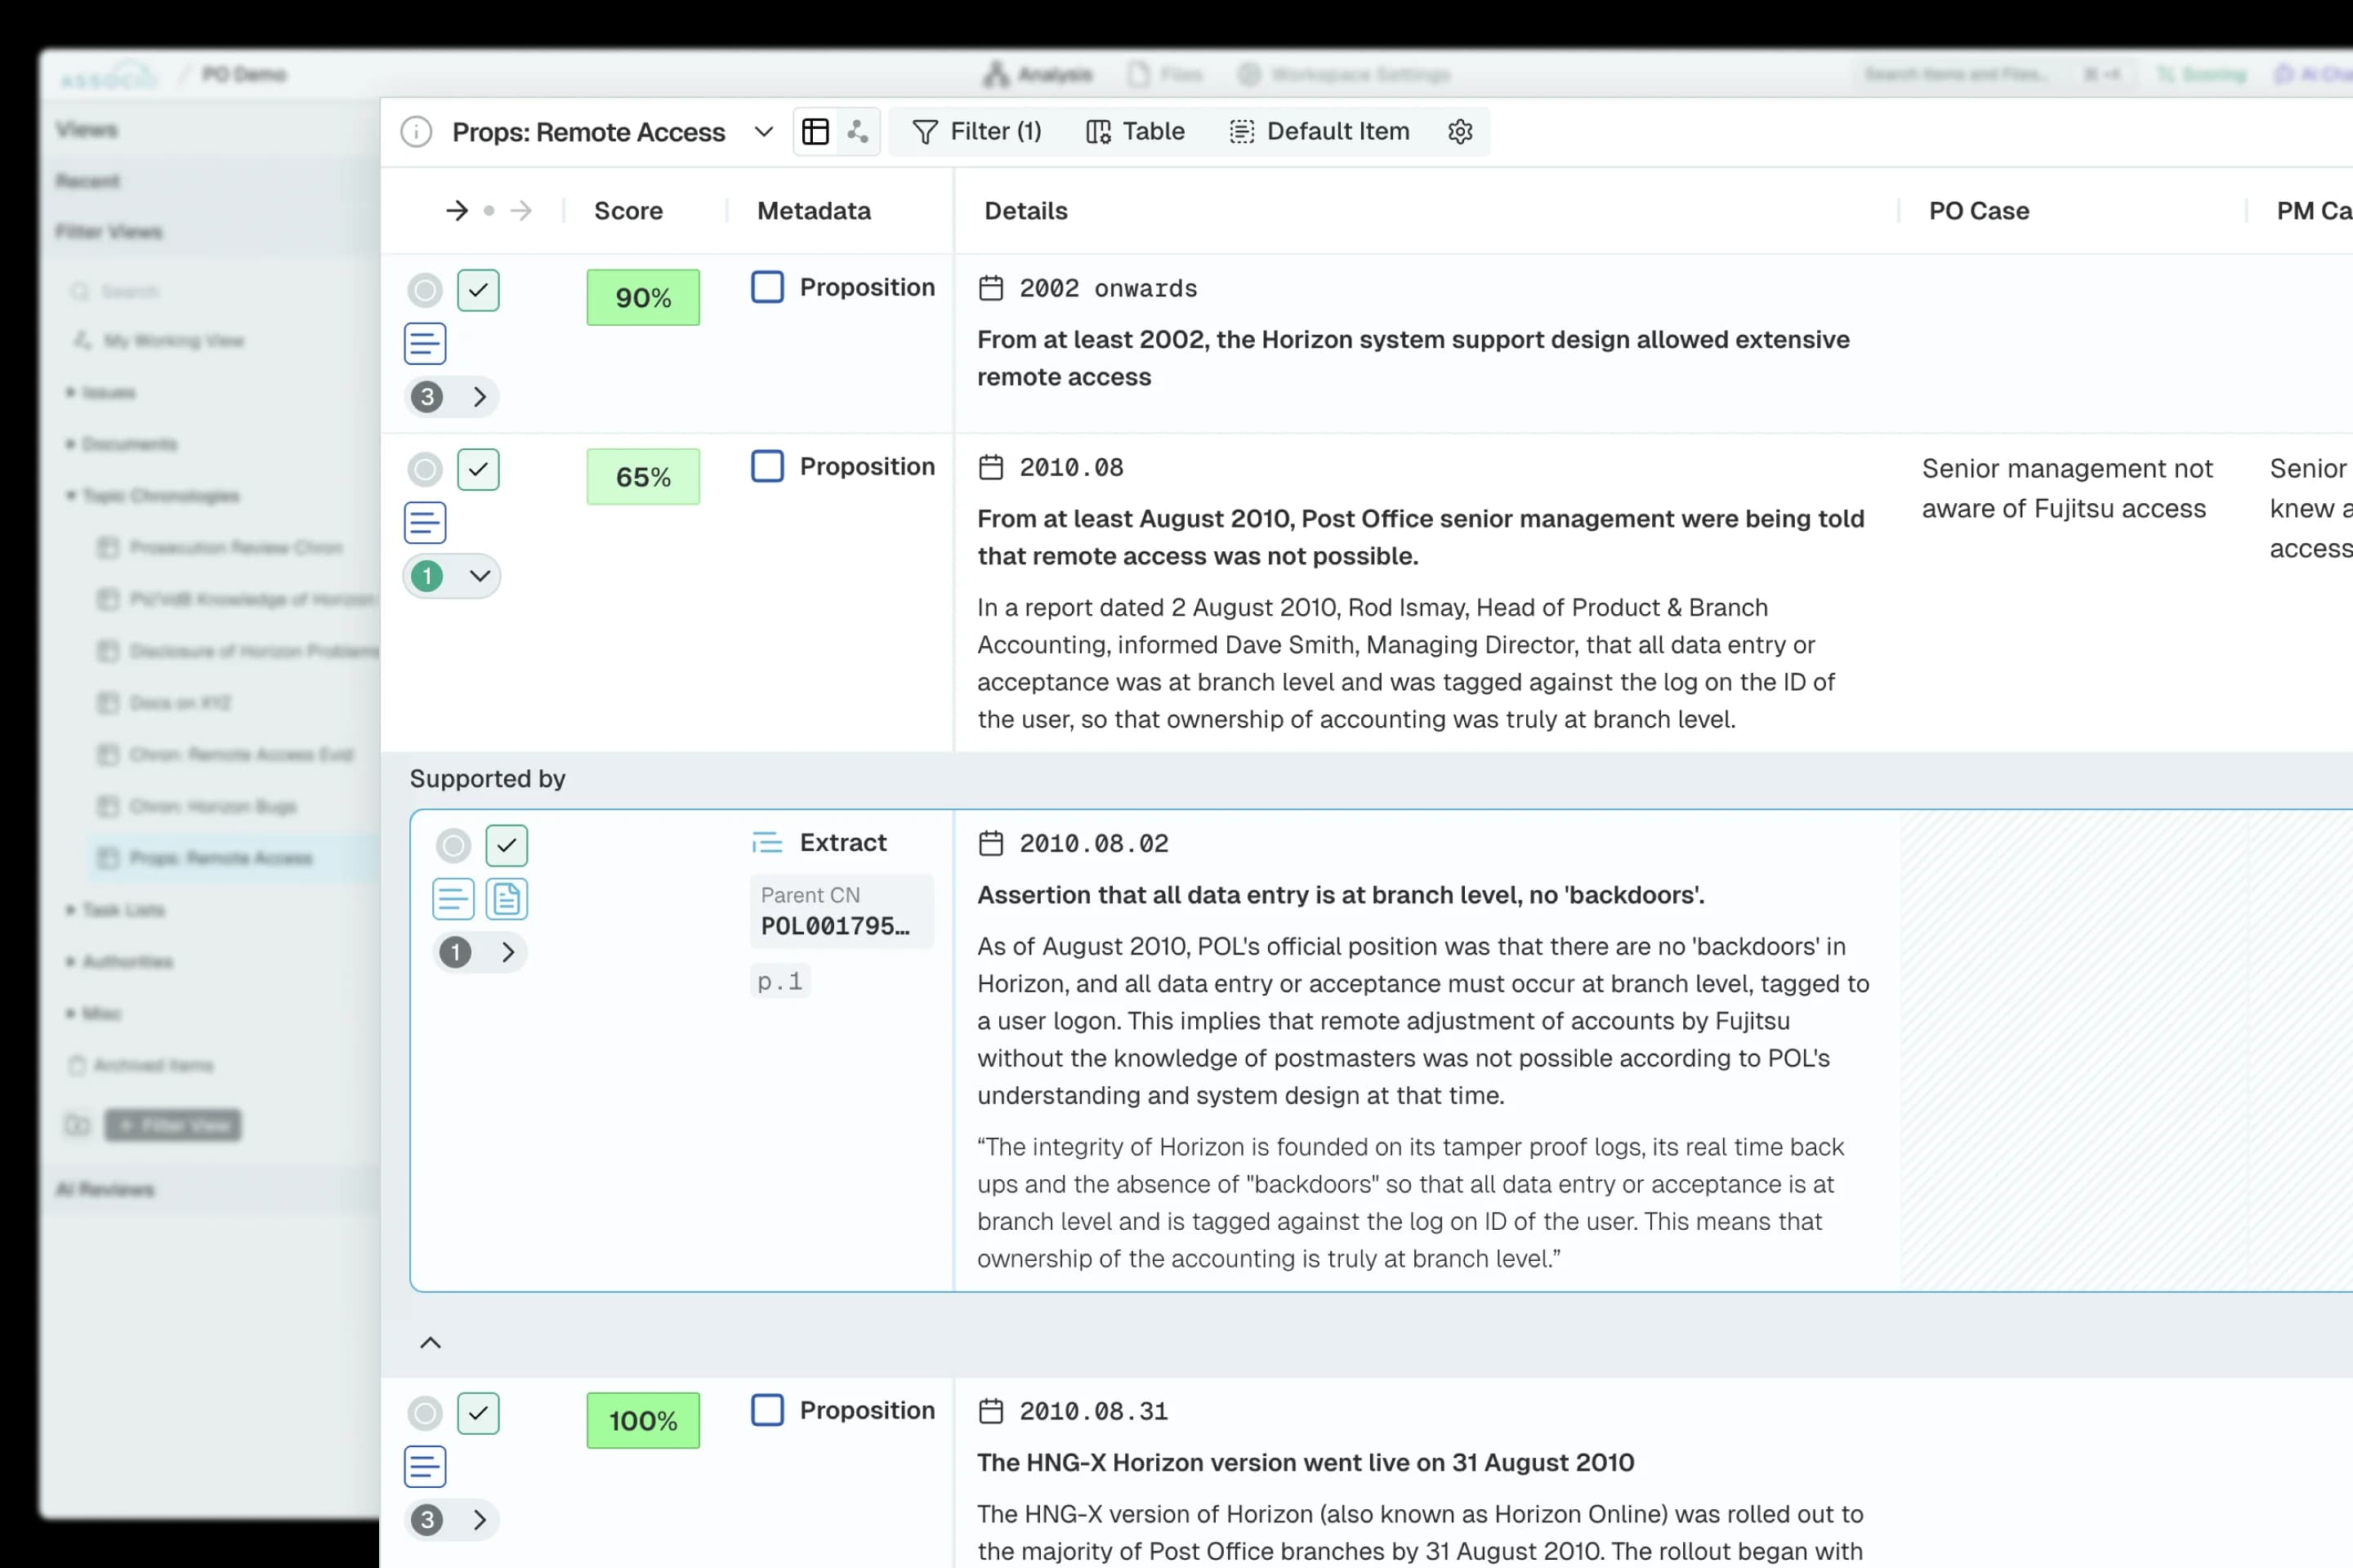2353x1568 pixels.
Task: Open parent document POL001795 link
Action: 835,926
